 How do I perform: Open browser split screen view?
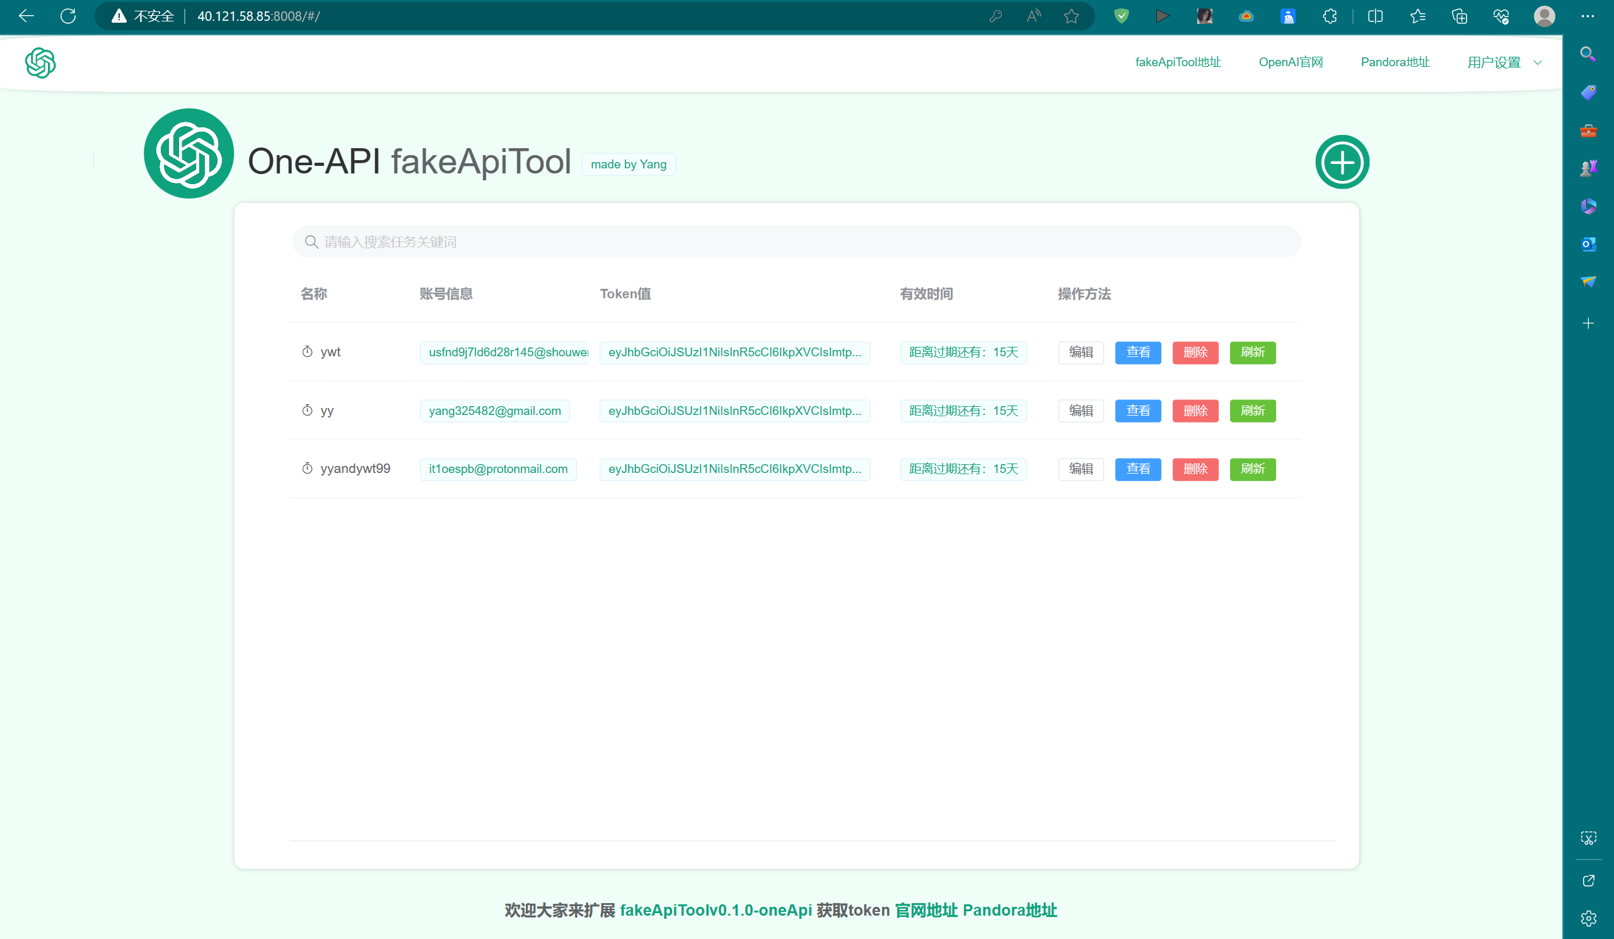pos(1374,16)
